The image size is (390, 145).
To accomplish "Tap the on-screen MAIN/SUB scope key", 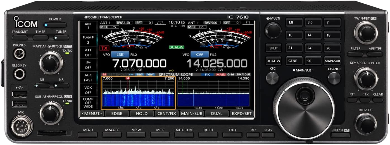I will pos(192,113).
